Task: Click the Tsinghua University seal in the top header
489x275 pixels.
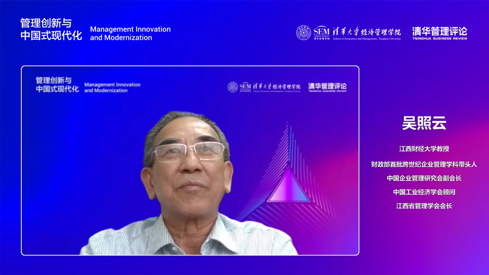Action: [303, 33]
